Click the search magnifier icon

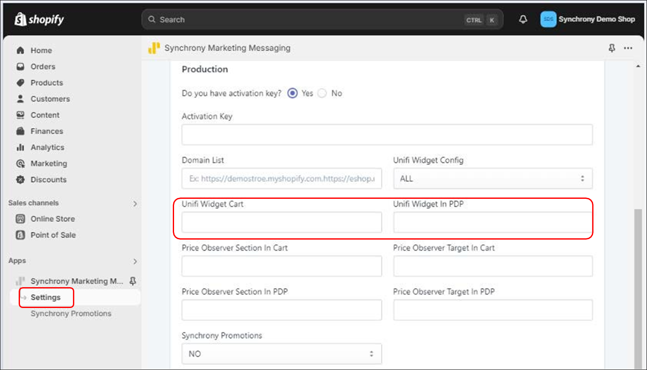152,20
